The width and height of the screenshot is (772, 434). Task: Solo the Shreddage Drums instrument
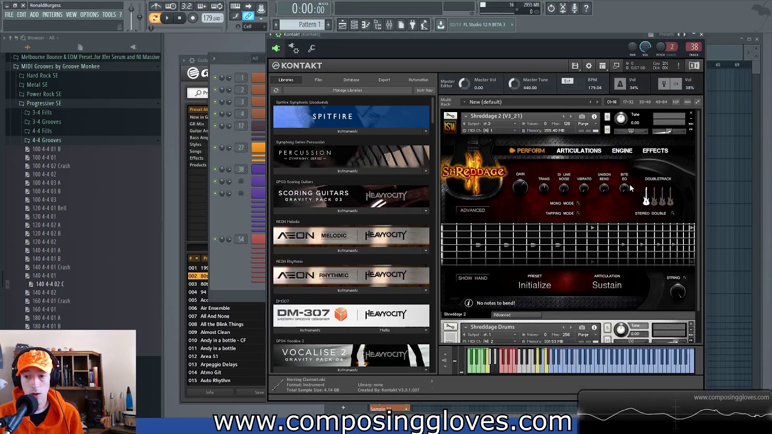click(607, 327)
